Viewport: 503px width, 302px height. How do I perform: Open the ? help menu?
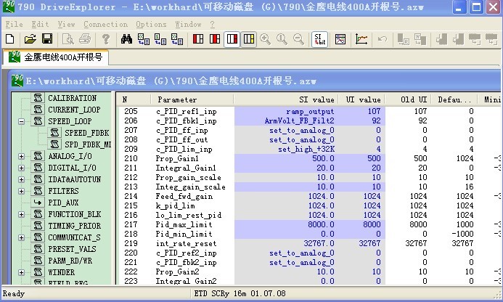coord(213,25)
